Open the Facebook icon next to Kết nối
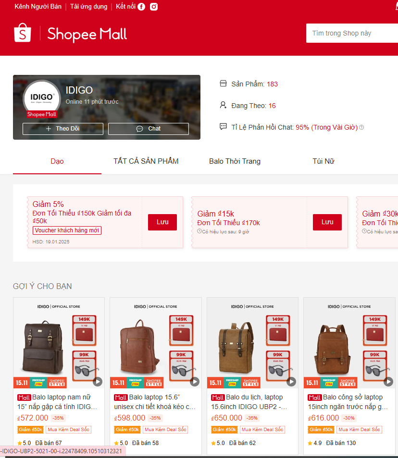Screen dimensions: 398x458 pos(141,7)
